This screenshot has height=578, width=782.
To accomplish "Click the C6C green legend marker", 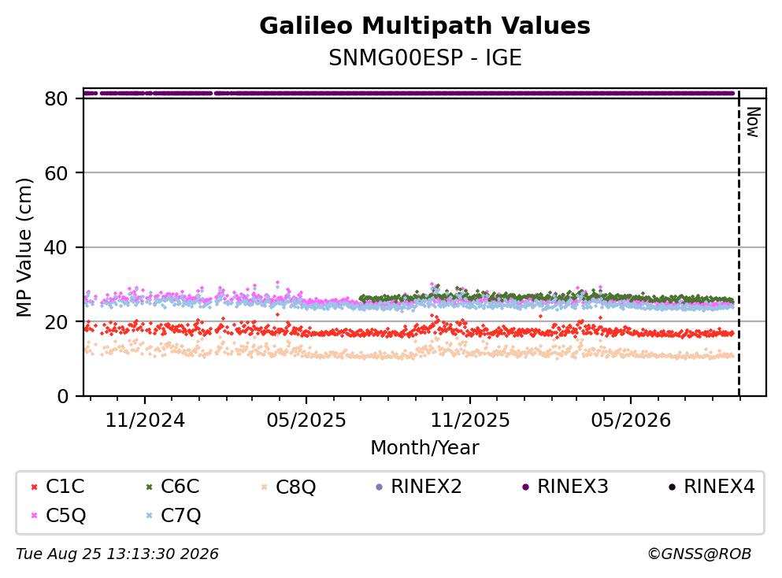I will pos(149,487).
